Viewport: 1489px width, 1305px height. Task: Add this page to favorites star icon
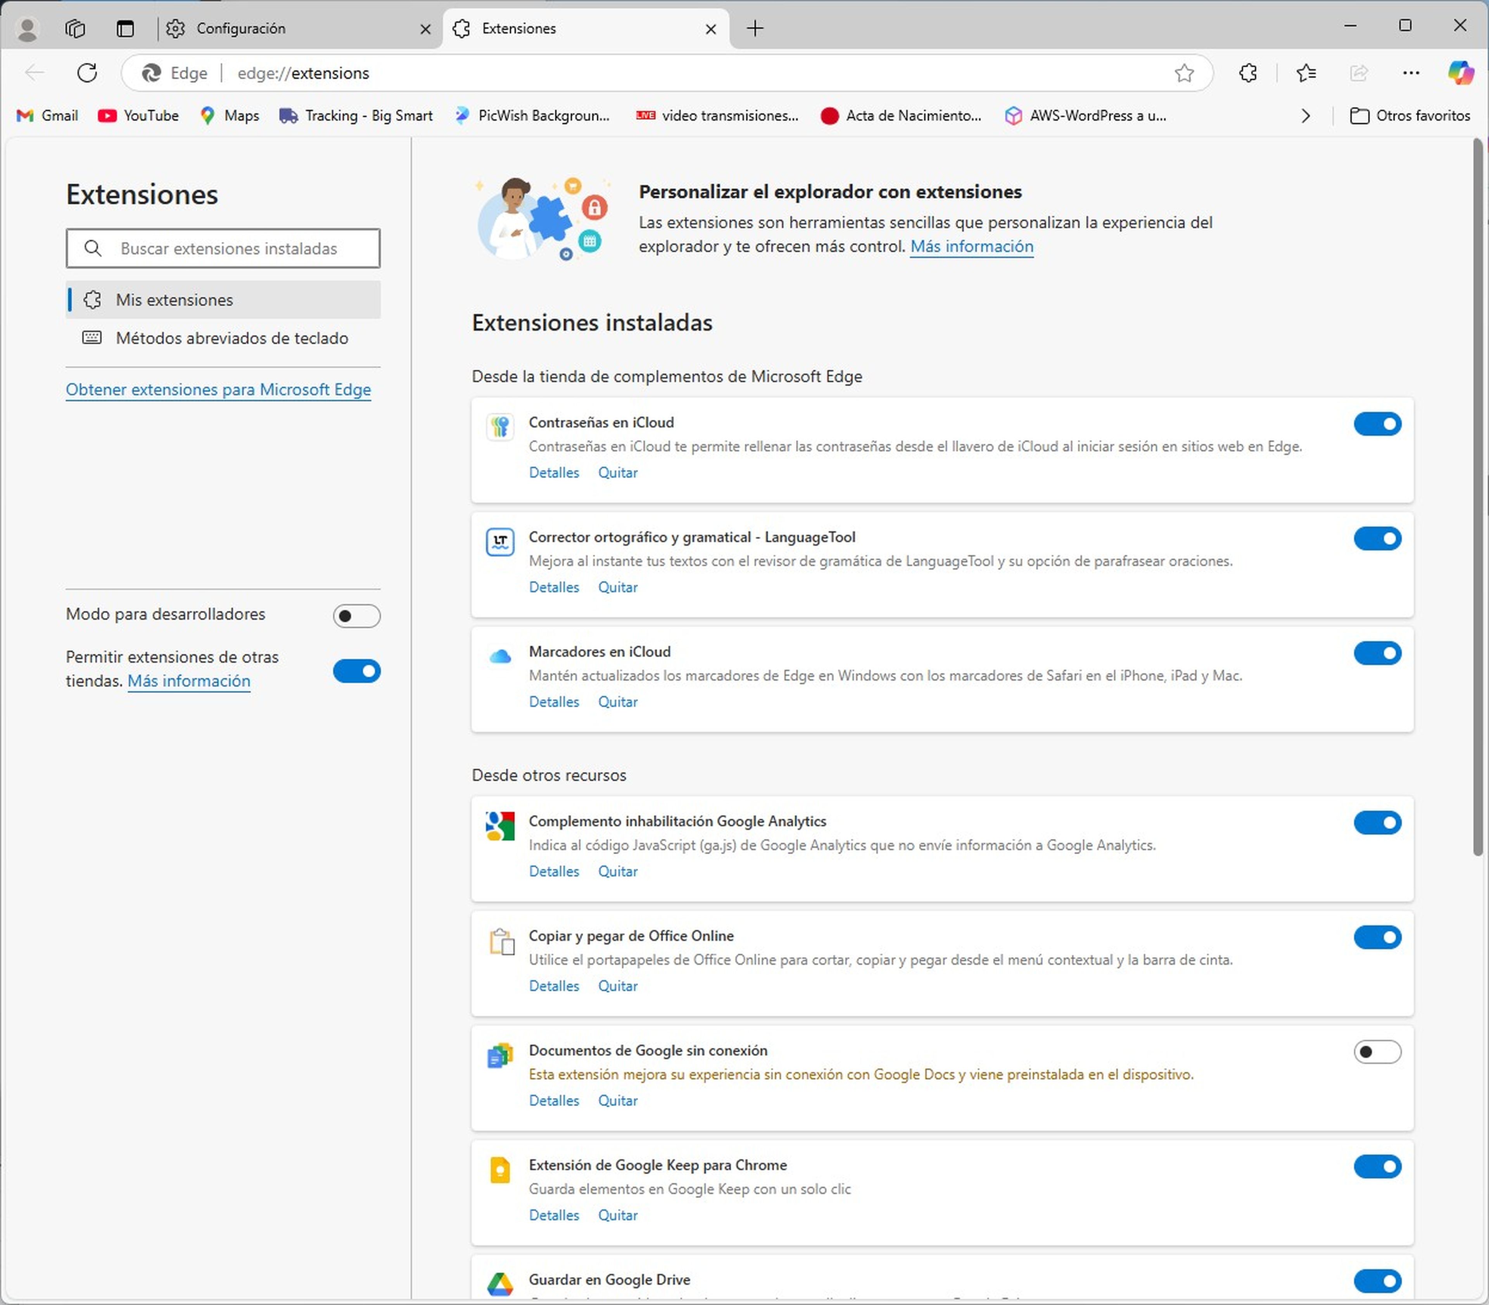(1184, 73)
